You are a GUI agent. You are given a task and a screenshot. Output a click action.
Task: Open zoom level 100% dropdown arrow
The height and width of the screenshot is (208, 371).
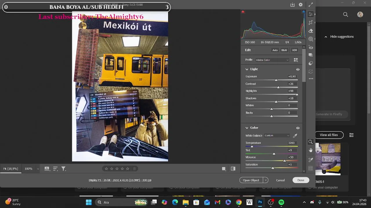coord(38,169)
